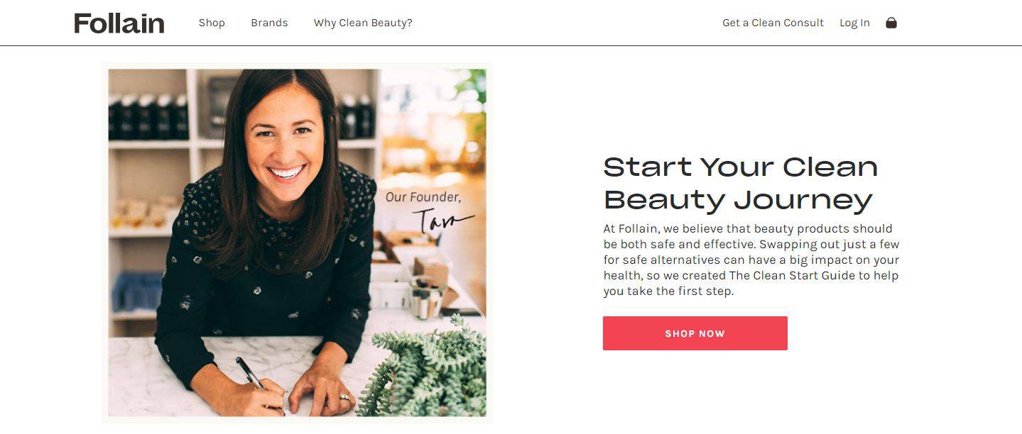
Task: Click the "Our Founder," caption on photo
Action: pyautogui.click(x=423, y=196)
